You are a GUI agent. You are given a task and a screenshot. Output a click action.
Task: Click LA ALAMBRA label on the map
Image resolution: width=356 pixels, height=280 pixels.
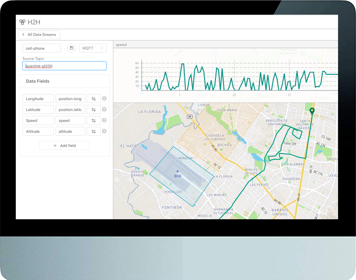(295, 164)
